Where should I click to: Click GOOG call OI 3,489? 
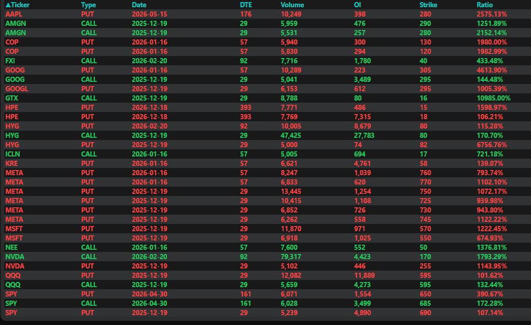coord(362,79)
